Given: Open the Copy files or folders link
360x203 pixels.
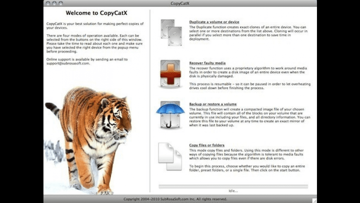Looking at the screenshot, I should (x=207, y=145).
